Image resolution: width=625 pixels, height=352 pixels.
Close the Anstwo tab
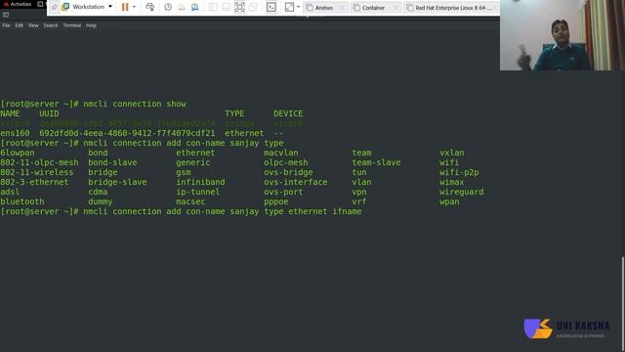tap(342, 8)
